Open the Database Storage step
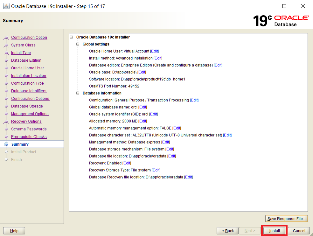313x236 pixels. click(x=27, y=106)
